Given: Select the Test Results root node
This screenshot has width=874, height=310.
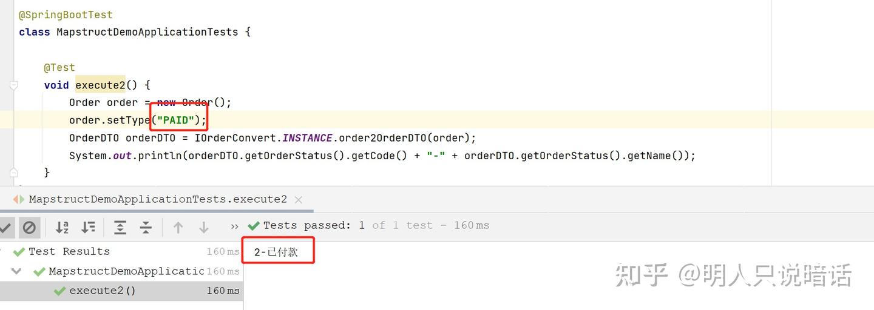Looking at the screenshot, I should pyautogui.click(x=69, y=251).
